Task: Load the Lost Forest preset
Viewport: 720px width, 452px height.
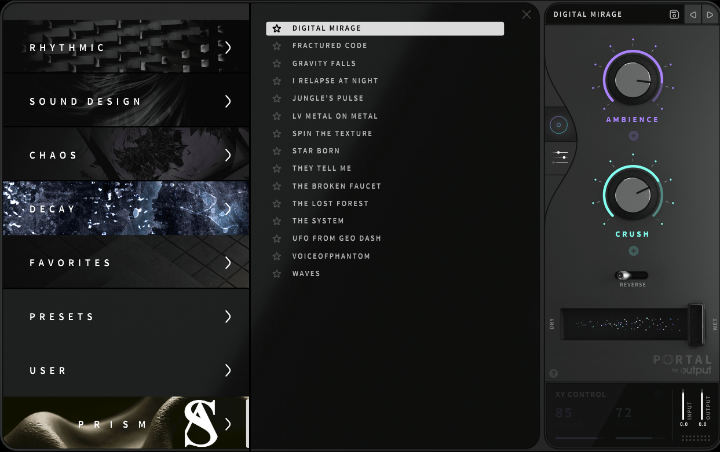Action: [330, 204]
